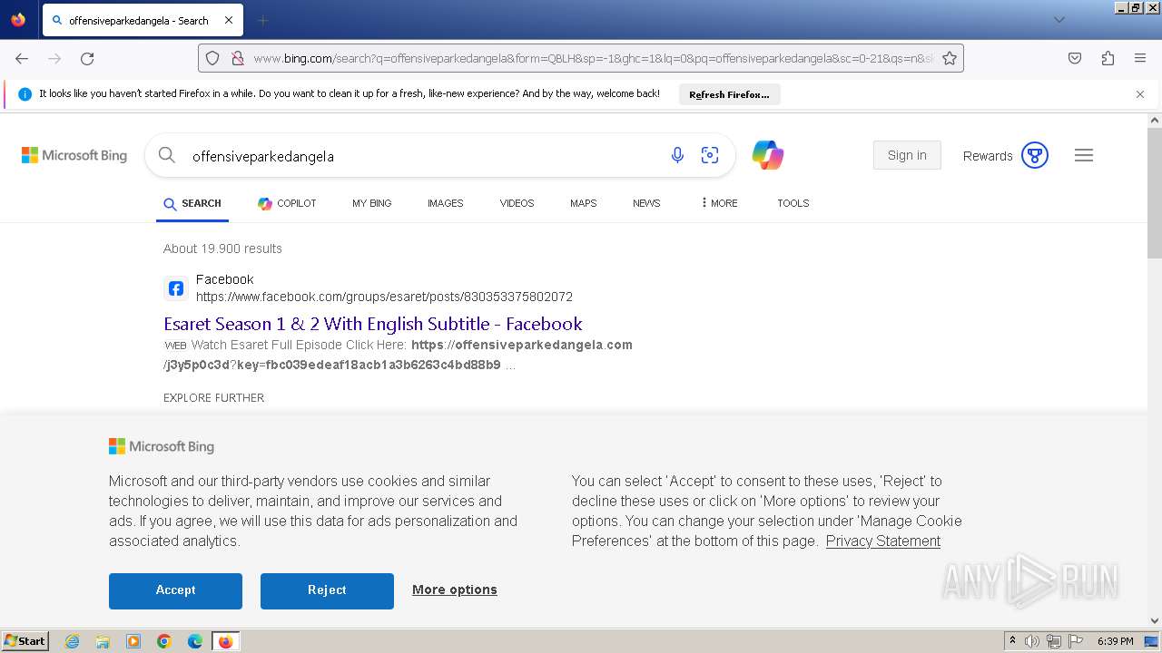Open Copilot colorful logo icon
Image resolution: width=1162 pixels, height=653 pixels.
[768, 155]
